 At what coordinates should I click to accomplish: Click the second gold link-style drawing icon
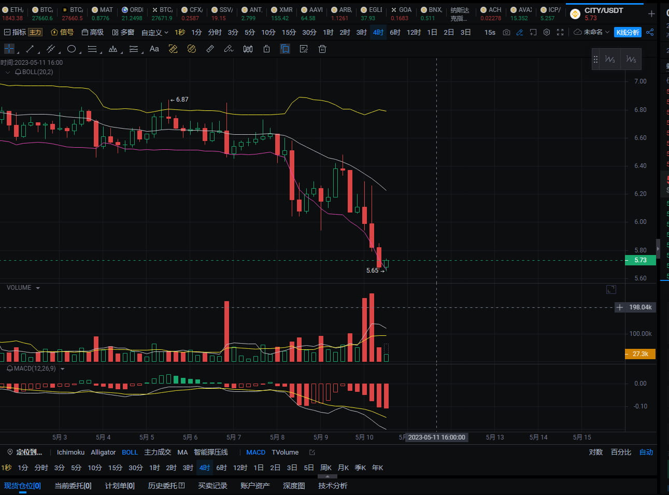192,49
